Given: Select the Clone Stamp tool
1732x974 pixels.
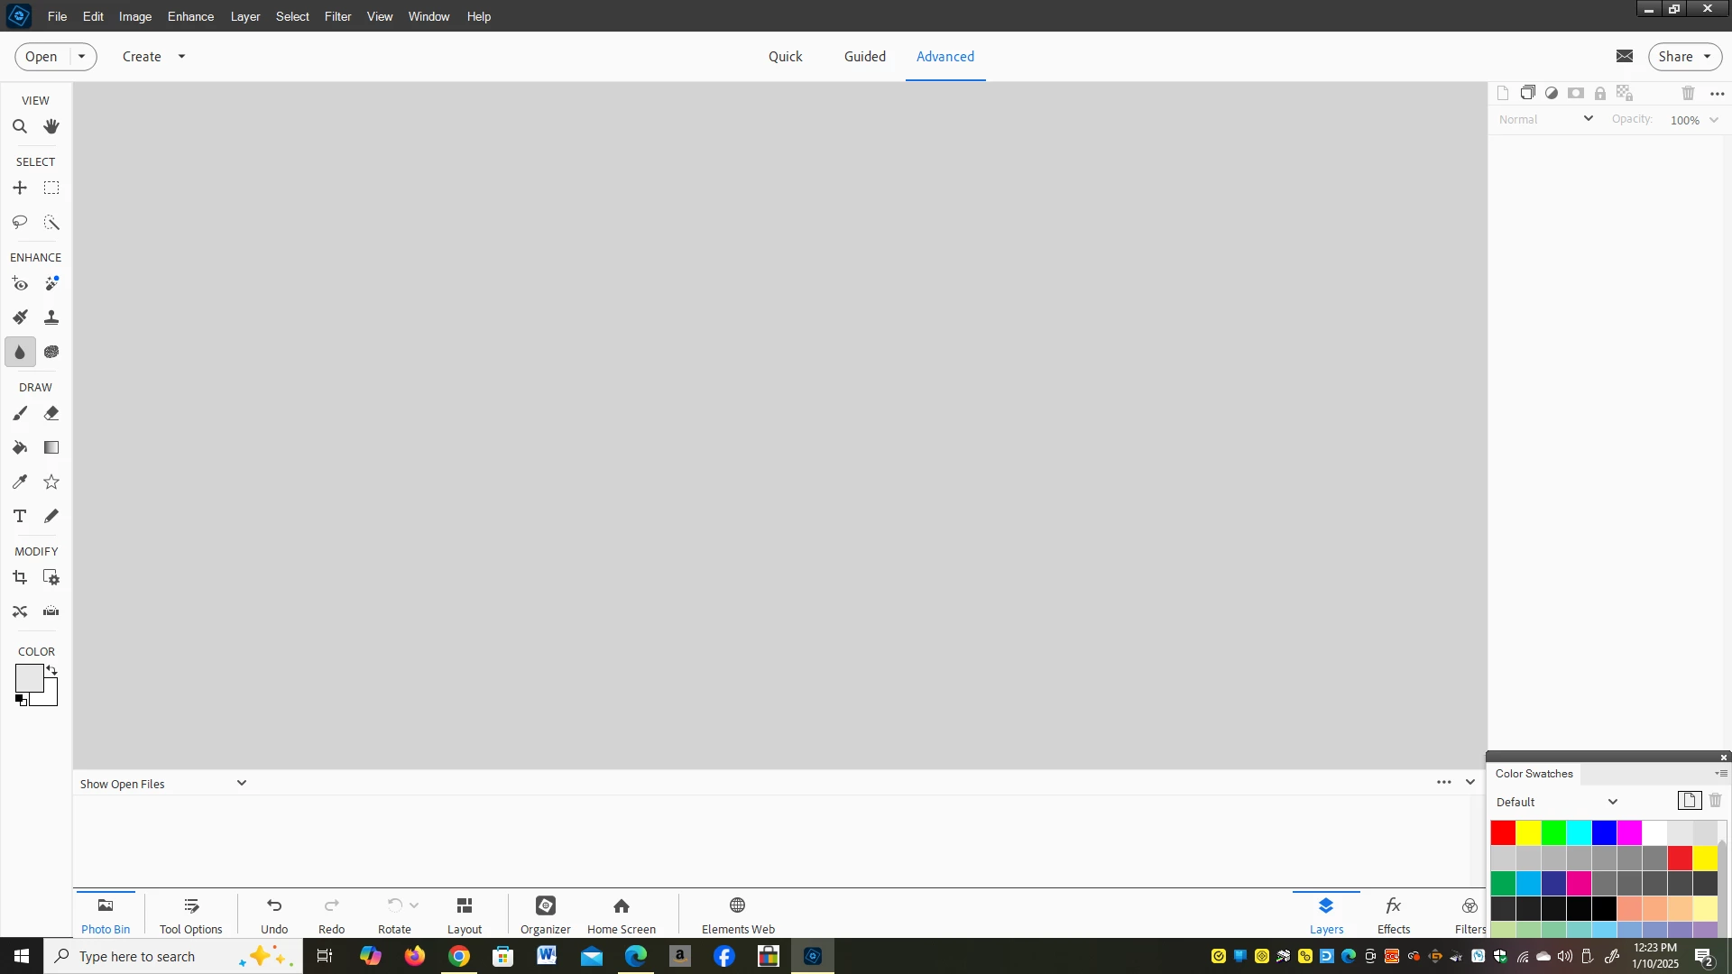Looking at the screenshot, I should (x=51, y=317).
